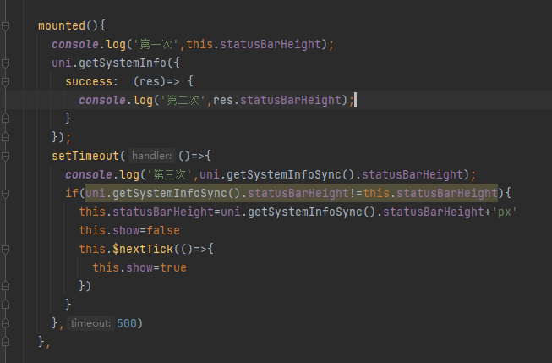This screenshot has height=363, width=552.
Task: Click the '第一次' string literal
Action: coord(156,44)
